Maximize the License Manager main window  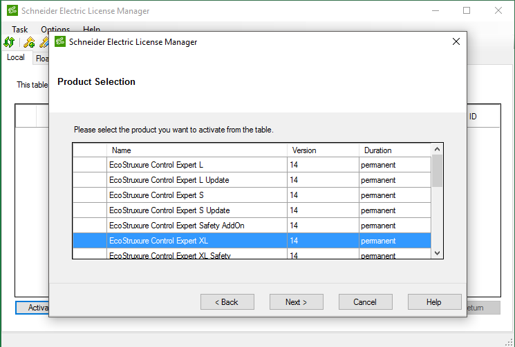467,10
